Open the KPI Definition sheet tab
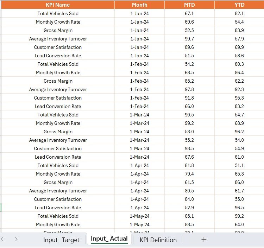 click(x=158, y=240)
